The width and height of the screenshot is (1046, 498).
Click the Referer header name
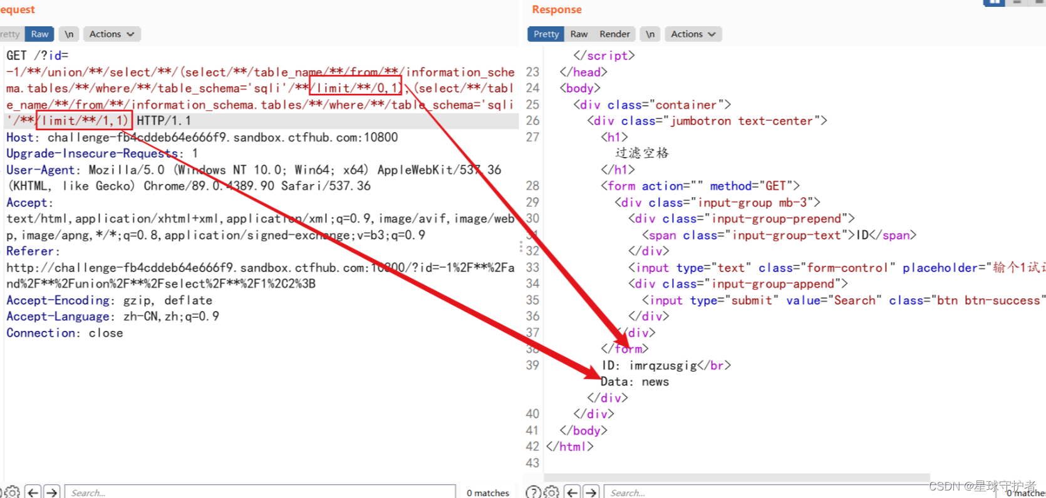pyautogui.click(x=33, y=251)
